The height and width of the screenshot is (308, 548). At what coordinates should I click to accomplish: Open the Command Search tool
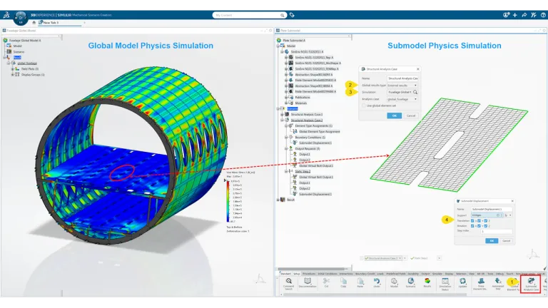point(289,284)
